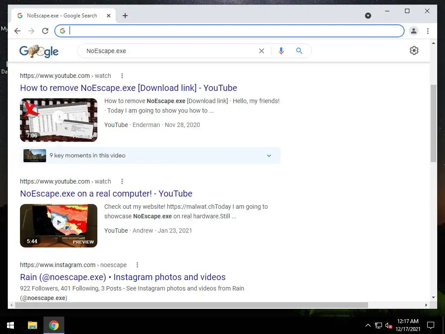
Task: Maximize the Chrome window
Action: coord(407,11)
